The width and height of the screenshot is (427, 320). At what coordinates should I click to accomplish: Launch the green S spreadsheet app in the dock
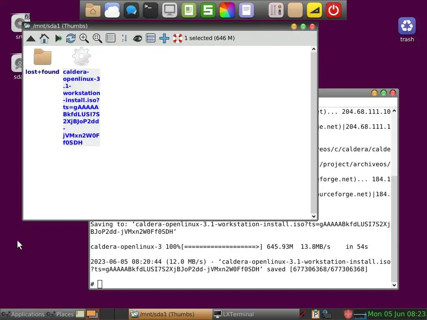click(x=208, y=10)
